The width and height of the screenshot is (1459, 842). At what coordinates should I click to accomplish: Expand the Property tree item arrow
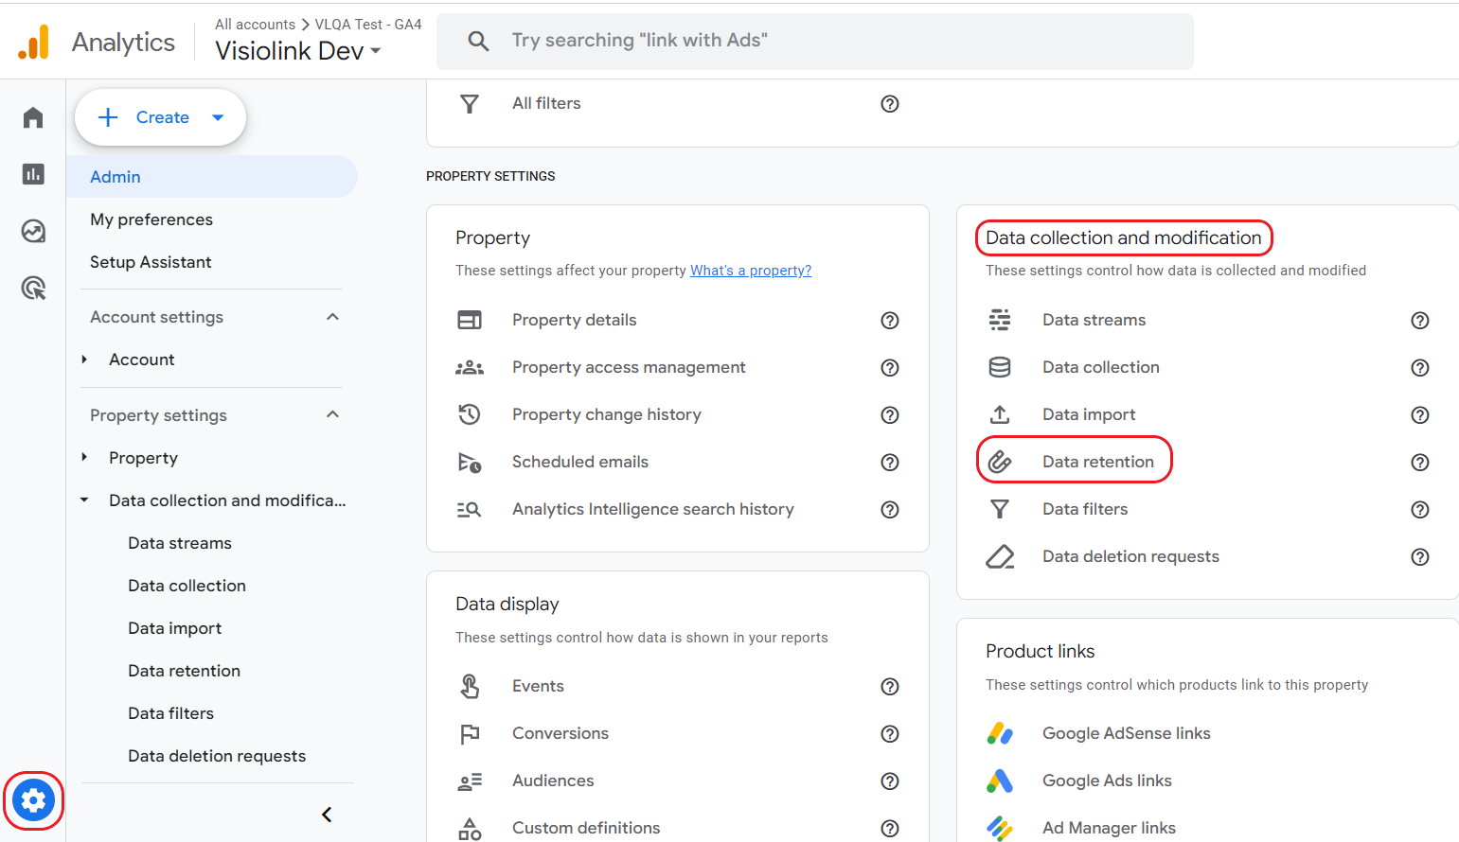coord(84,457)
